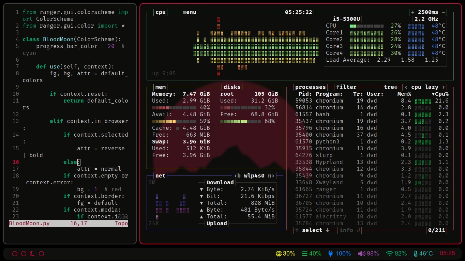Click the select label in btop footer
Image resolution: width=465 pixels, height=261 pixels.
point(312,230)
